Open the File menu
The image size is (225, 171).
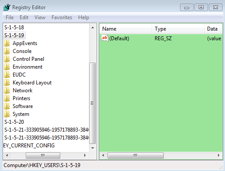10,17
